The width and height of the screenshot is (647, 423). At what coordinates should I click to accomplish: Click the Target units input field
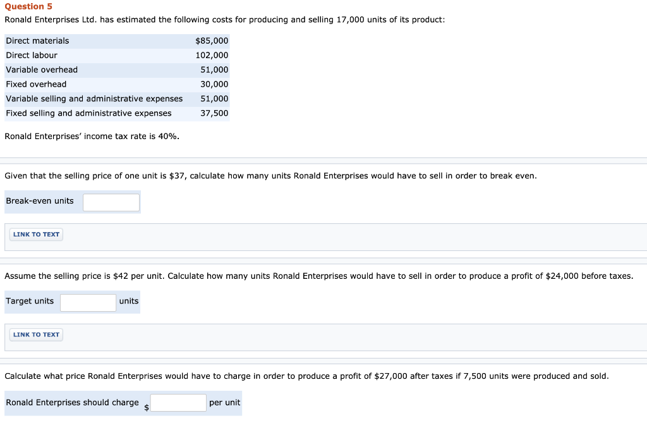pyautogui.click(x=88, y=302)
